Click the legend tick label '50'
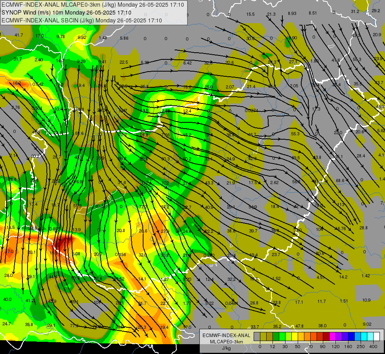Image resolution: width=385 pixels, height=354 pixels. click(x=298, y=347)
